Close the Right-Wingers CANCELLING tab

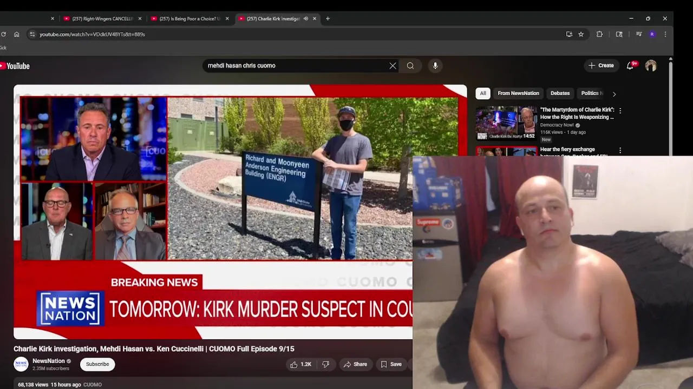(x=140, y=18)
